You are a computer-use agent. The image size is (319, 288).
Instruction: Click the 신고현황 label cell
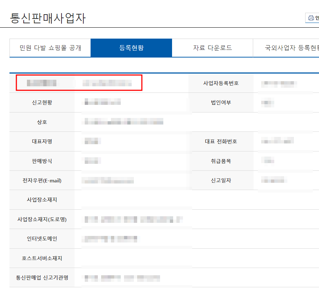[x=42, y=102]
